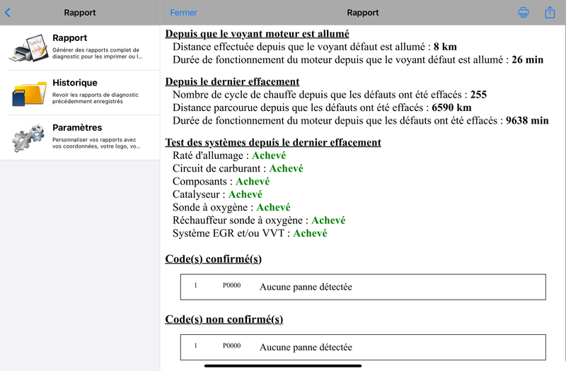Click the 'Code(s) confirmé(s)' heading
Image resolution: width=566 pixels, height=371 pixels.
(x=214, y=259)
